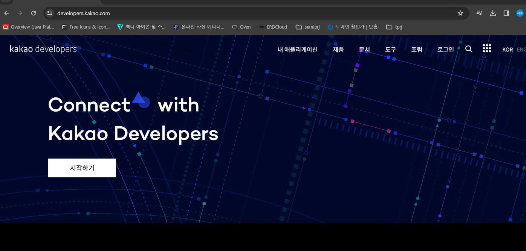Switch language to KOR
The image size is (526, 251).
point(508,50)
